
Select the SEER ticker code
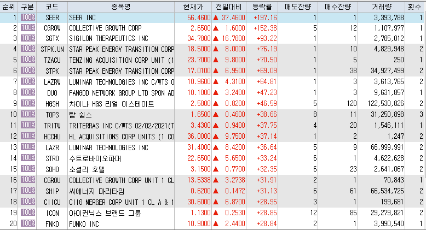[52, 17]
